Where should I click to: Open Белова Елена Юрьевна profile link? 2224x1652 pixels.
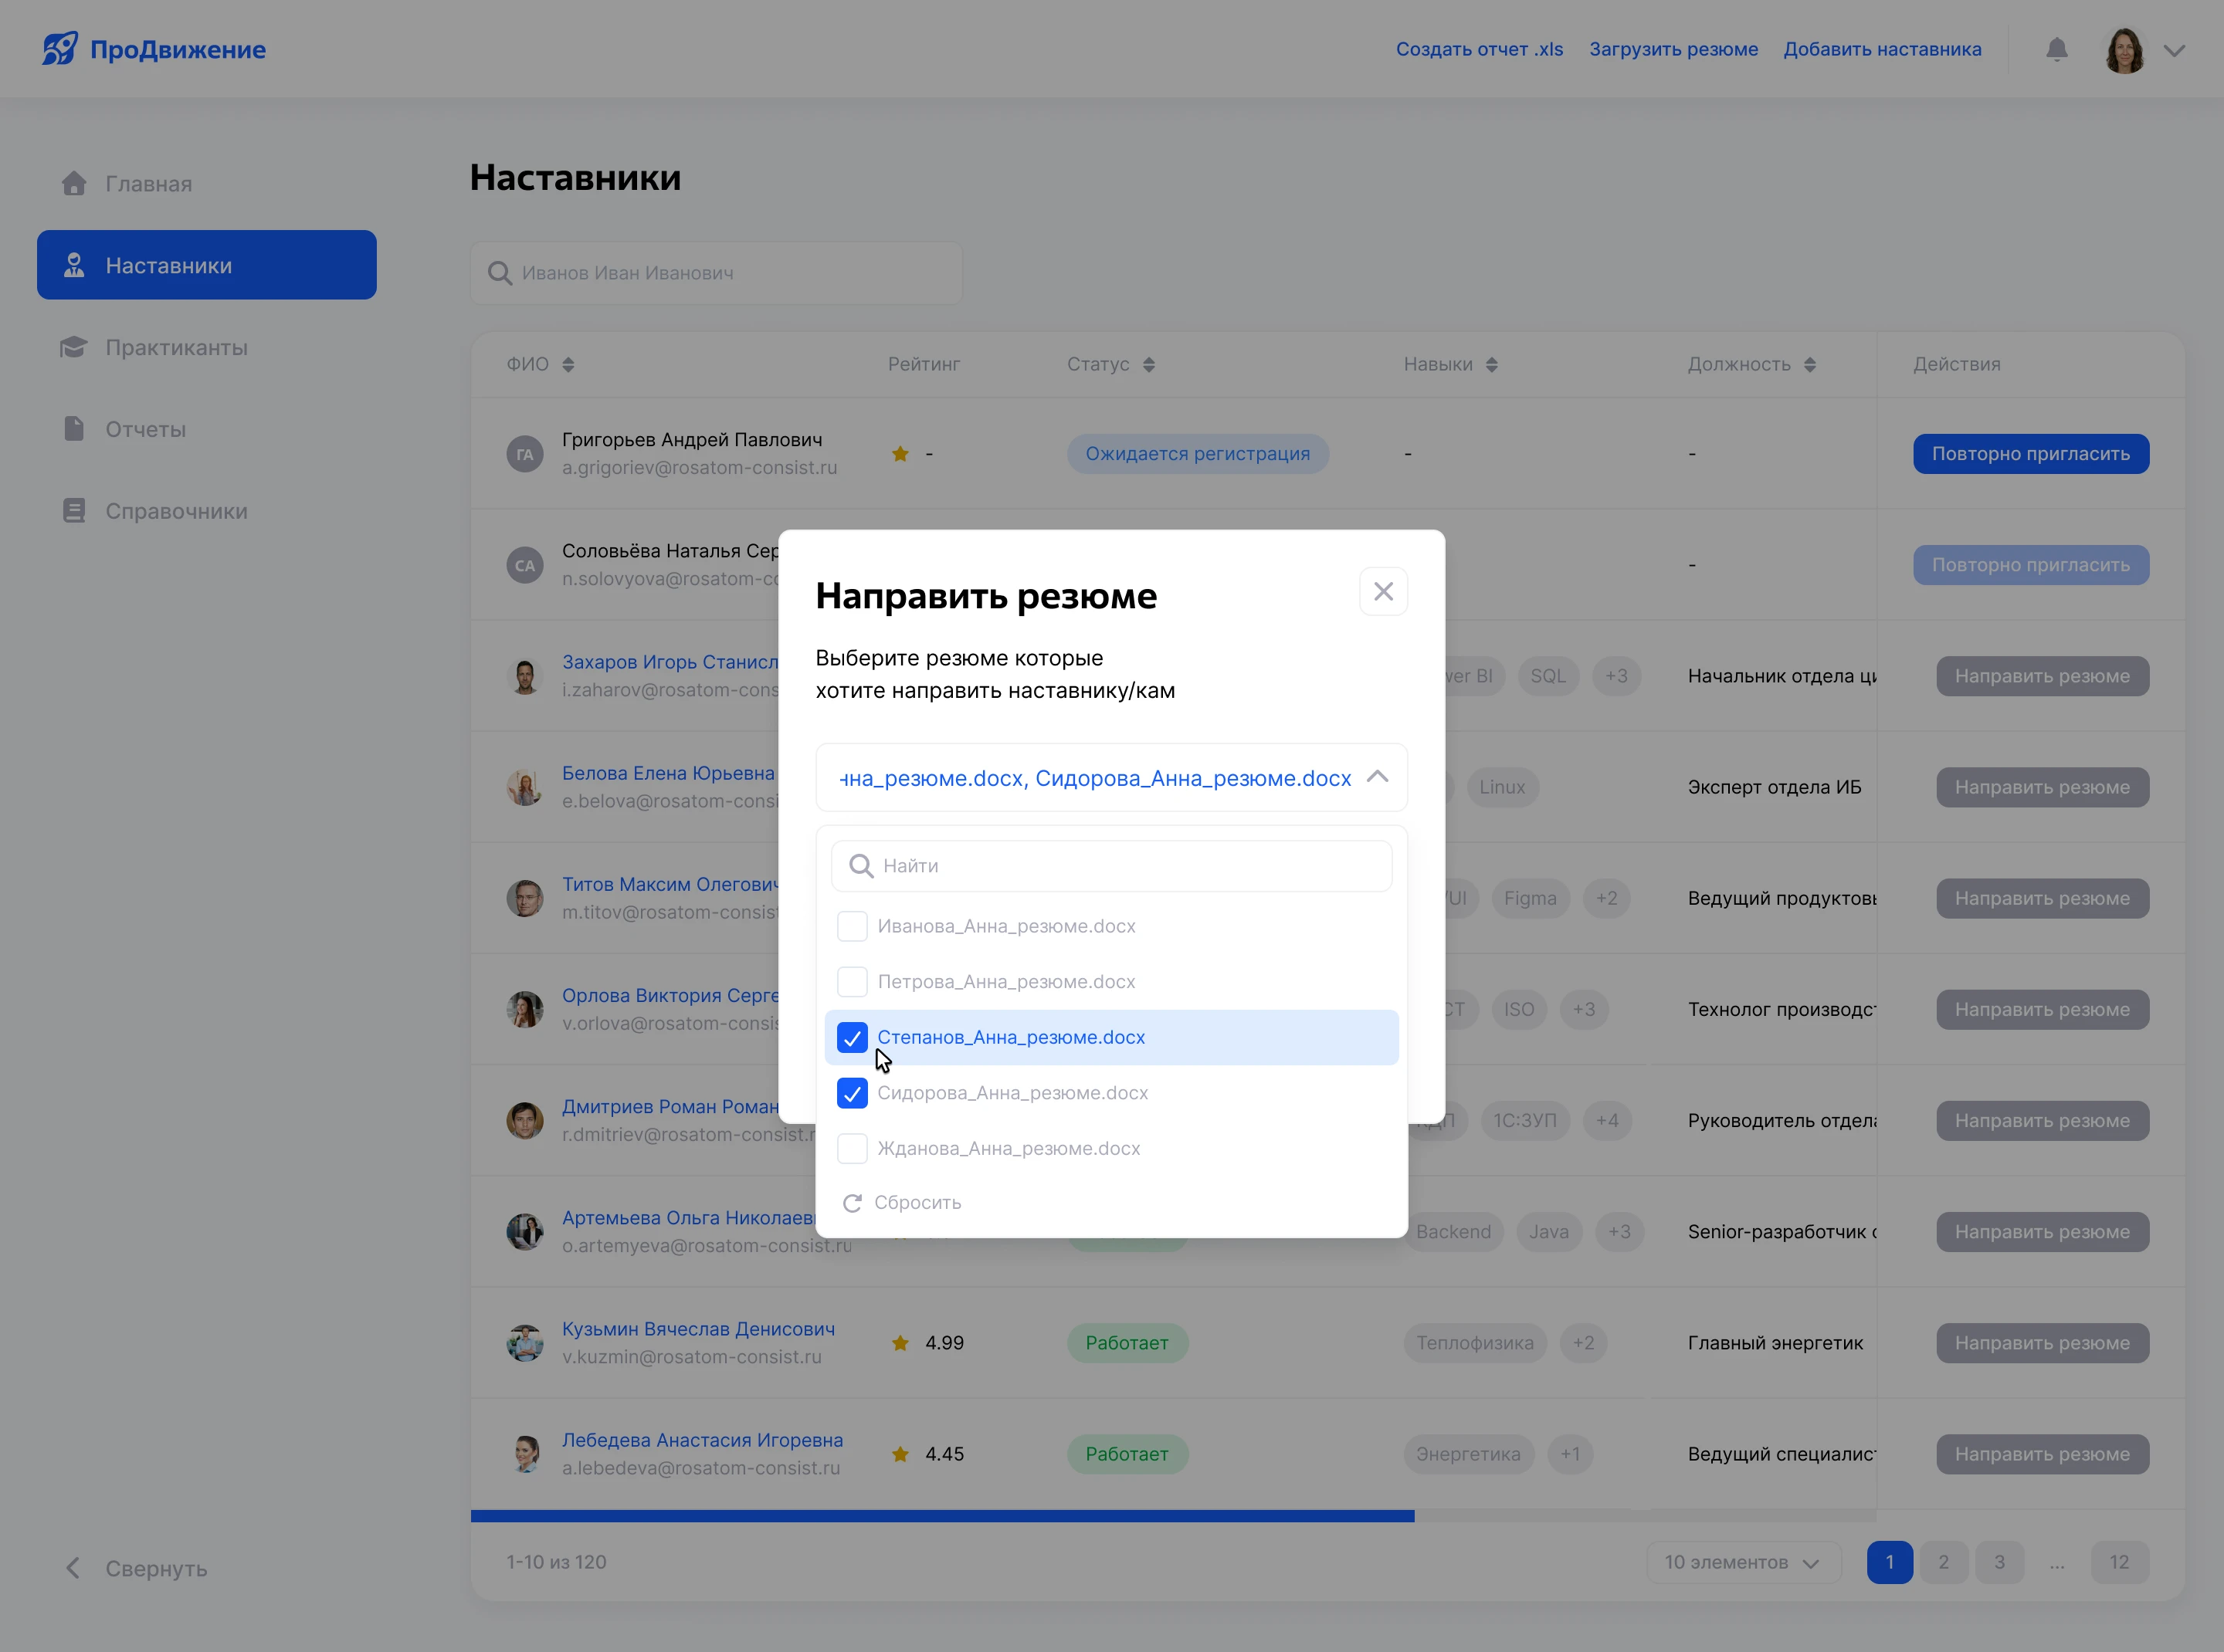[668, 773]
